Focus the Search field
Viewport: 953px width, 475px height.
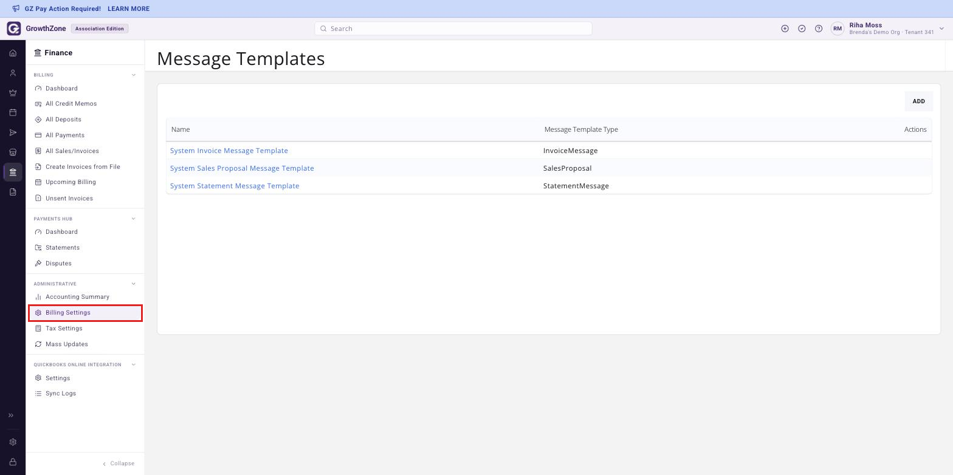[x=453, y=29]
